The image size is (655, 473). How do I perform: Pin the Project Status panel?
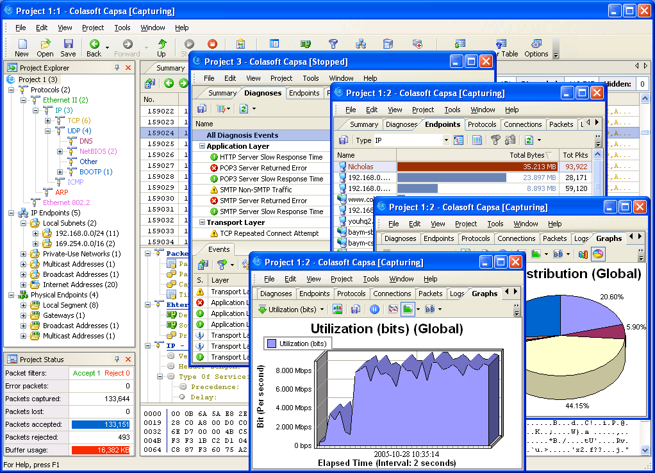117,360
